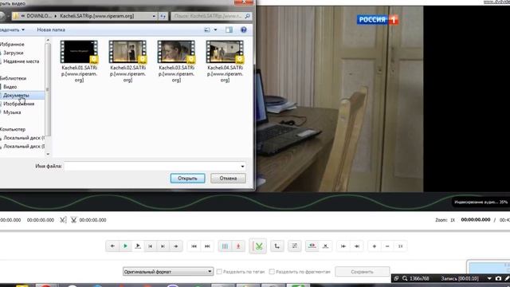Click the step backward arrow in playback toolbar

click(112, 246)
